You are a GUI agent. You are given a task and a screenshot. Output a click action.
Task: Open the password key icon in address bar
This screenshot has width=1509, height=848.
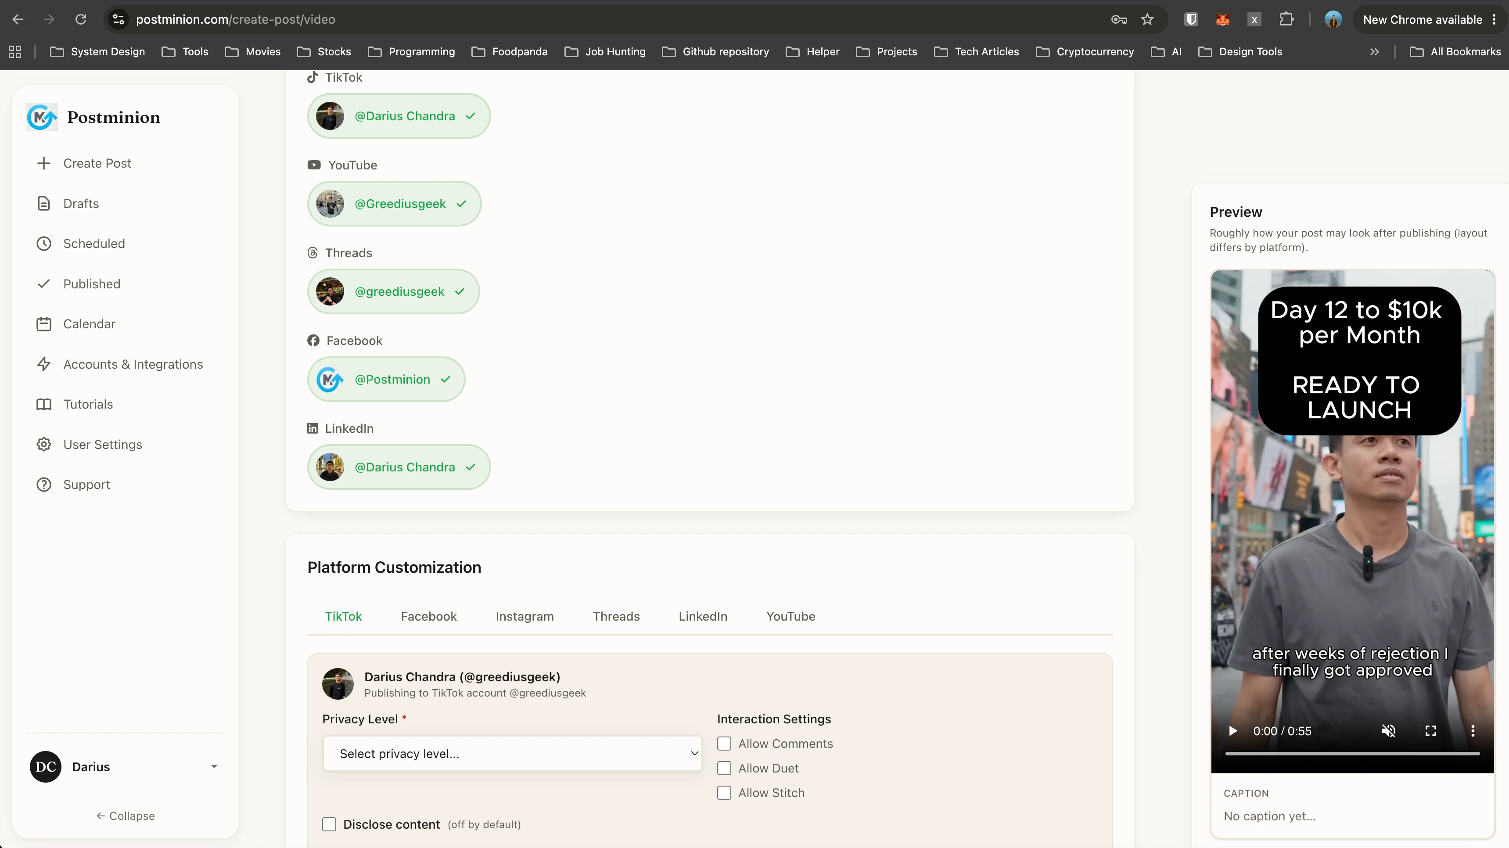[x=1119, y=19]
